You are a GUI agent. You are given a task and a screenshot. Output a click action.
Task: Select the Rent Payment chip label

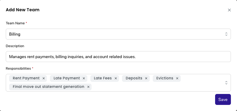(x=26, y=78)
